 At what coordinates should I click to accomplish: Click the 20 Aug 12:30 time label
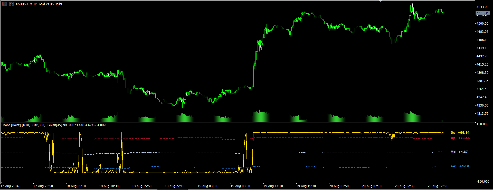tap(405, 186)
